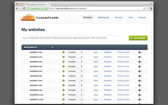Open Free plan dropdown for website1.com
168x105 pixels.
tap(75, 52)
